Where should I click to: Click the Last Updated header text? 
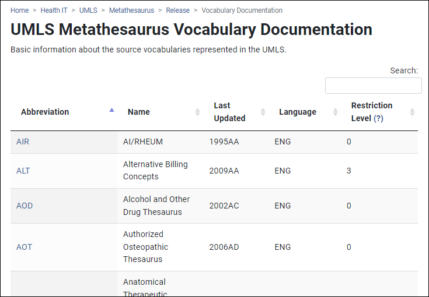click(229, 112)
